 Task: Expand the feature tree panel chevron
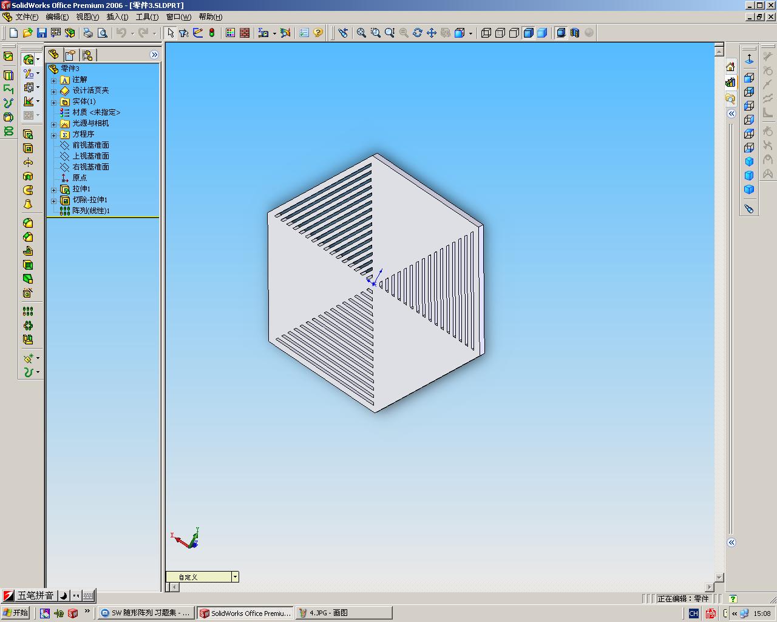pyautogui.click(x=154, y=55)
